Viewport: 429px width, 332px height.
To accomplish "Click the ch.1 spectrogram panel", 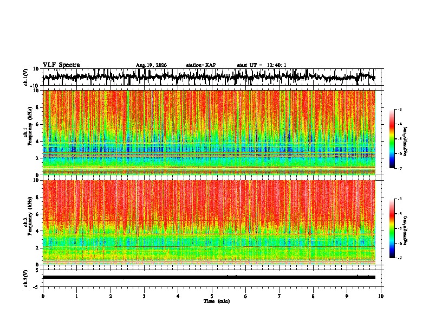I will [x=209, y=132].
